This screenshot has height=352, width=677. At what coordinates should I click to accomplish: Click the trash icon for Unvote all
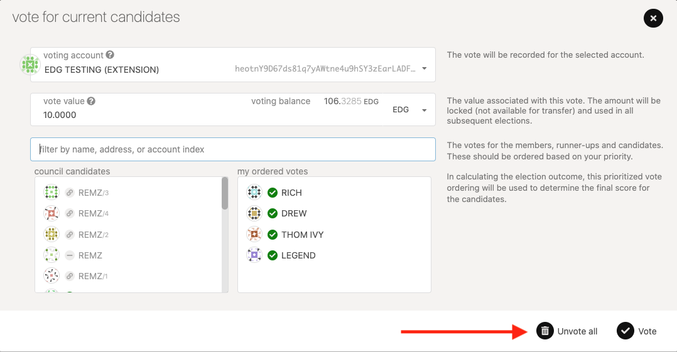(544, 331)
